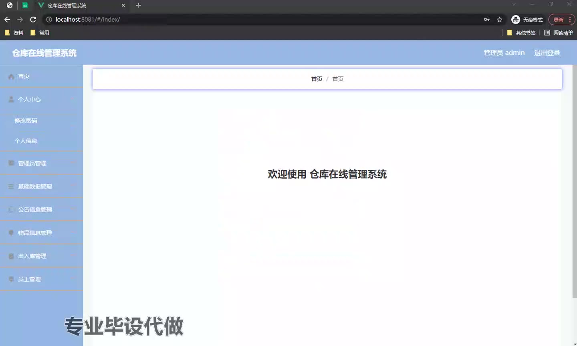This screenshot has width=577, height=346.
Task: Expand the 管理员管理 menu arrow
Action: pyautogui.click(x=73, y=163)
